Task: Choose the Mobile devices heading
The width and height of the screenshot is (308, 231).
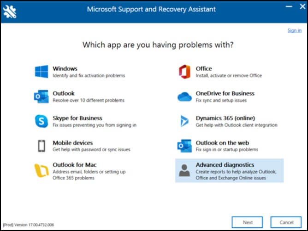Action: click(x=73, y=143)
